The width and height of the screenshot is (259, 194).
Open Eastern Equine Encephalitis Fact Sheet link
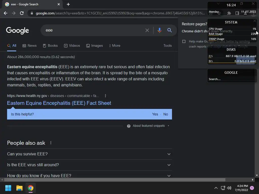click(x=59, y=103)
